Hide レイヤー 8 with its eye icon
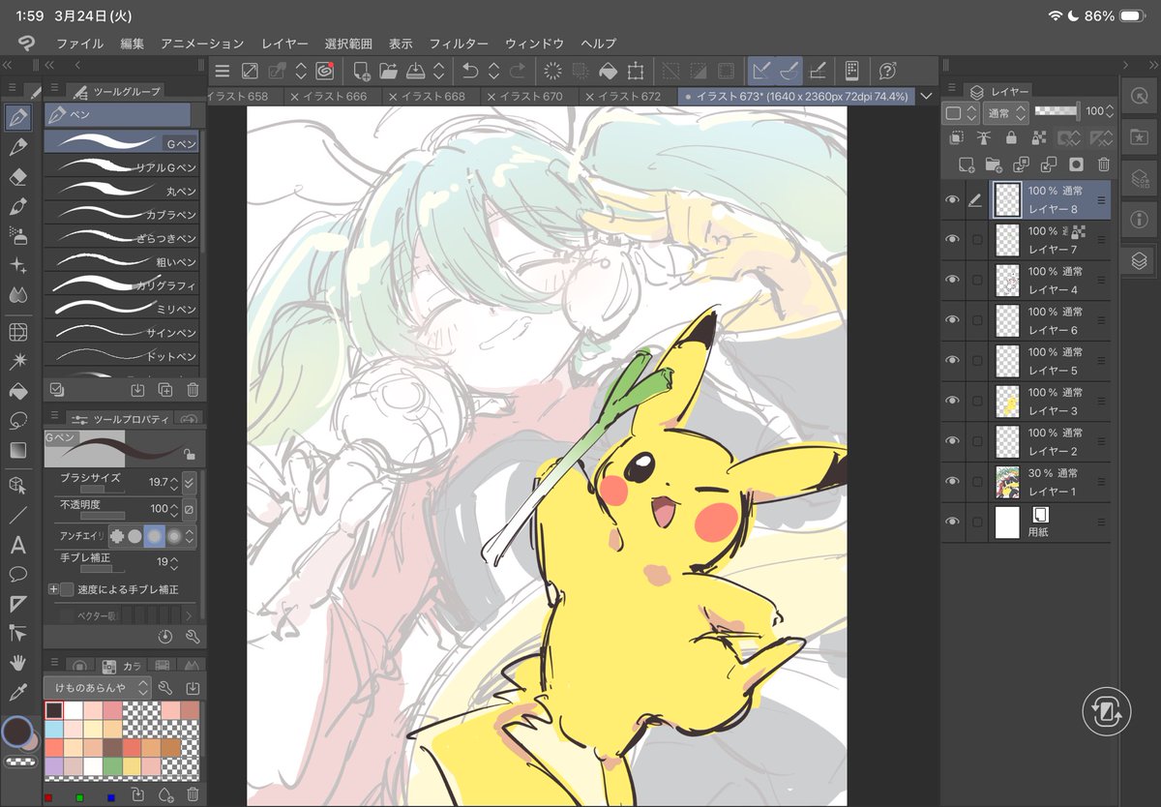The image size is (1161, 807). tap(952, 199)
